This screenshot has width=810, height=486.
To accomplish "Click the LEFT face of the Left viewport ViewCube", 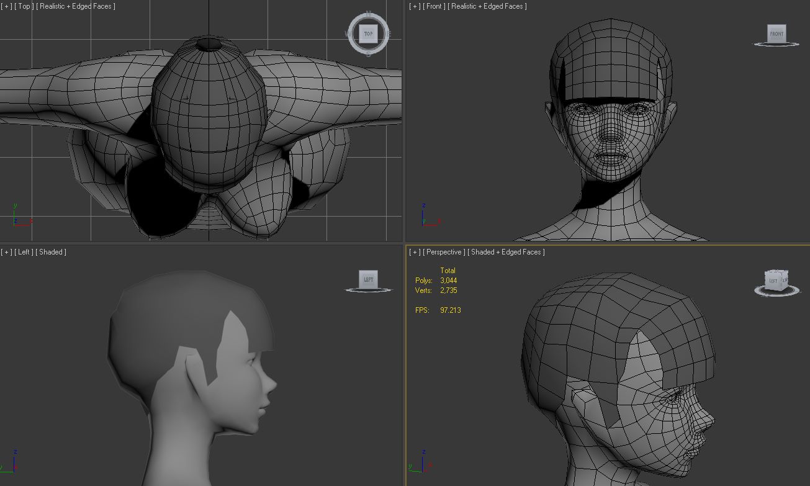I will (369, 279).
